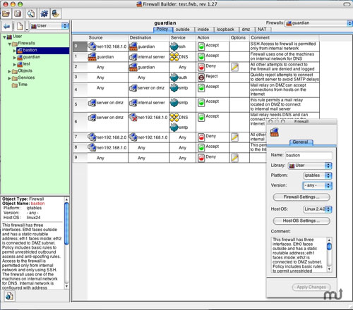Click the back arrow above the tree
The height and width of the screenshot is (310, 353).
(x=7, y=26)
